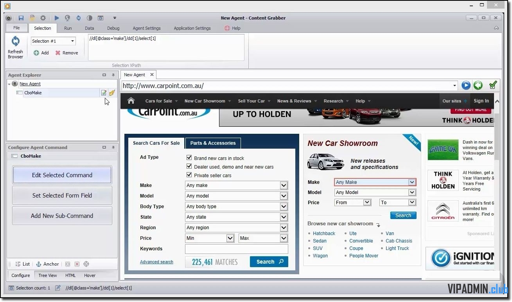Screen dimensions: 512x302
Task: Remove the selection with the red X
Action: [x=58, y=53]
